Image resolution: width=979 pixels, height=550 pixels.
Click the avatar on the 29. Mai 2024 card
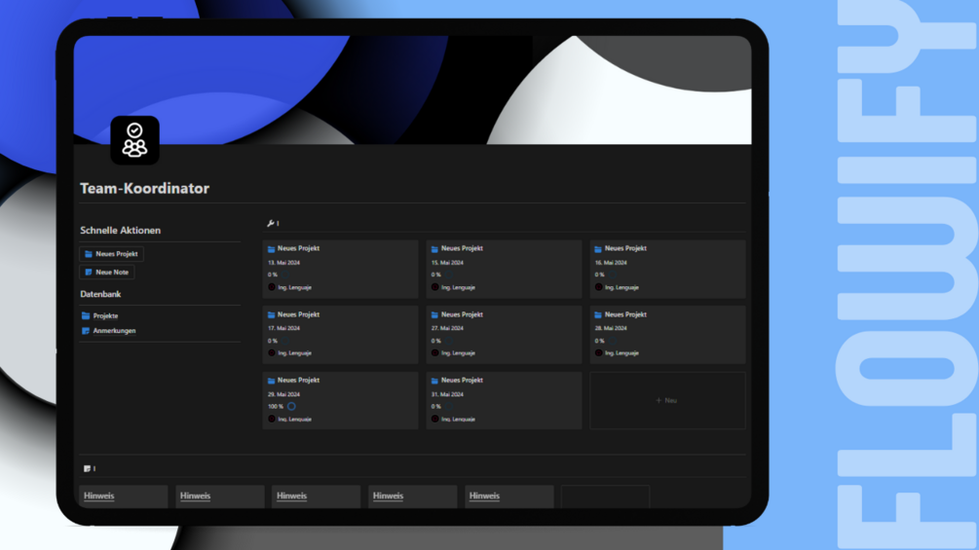coord(272,419)
